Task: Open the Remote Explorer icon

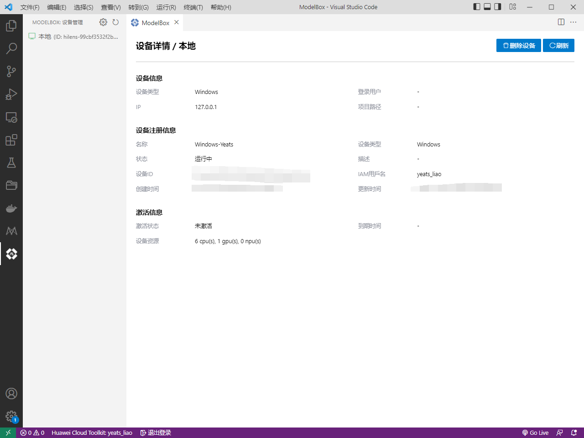Action: coord(11,117)
